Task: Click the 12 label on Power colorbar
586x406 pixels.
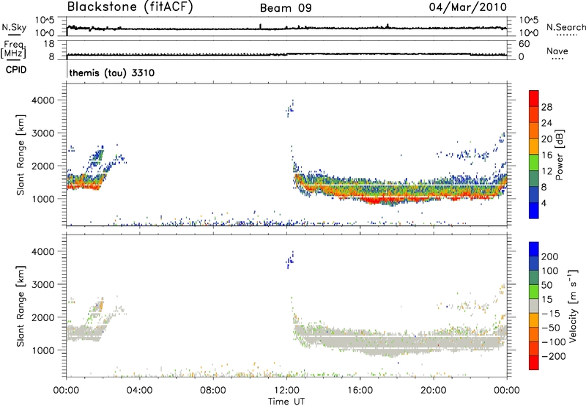Action: coord(546,171)
